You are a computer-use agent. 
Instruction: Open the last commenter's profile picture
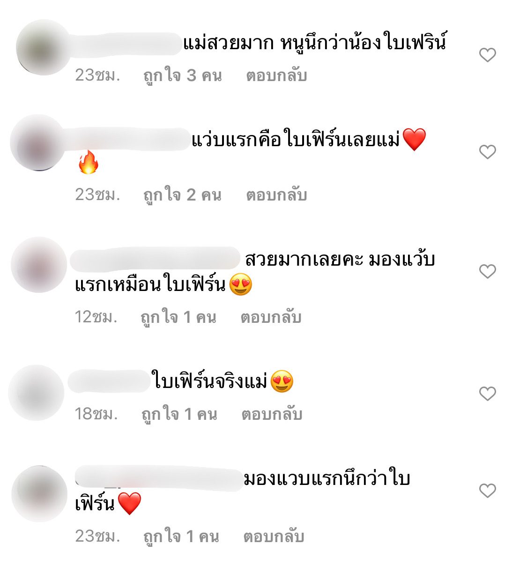(x=39, y=494)
